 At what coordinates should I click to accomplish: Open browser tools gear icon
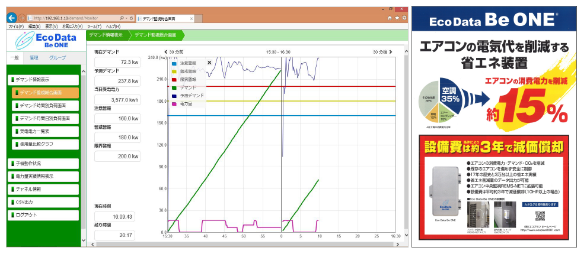click(x=404, y=18)
